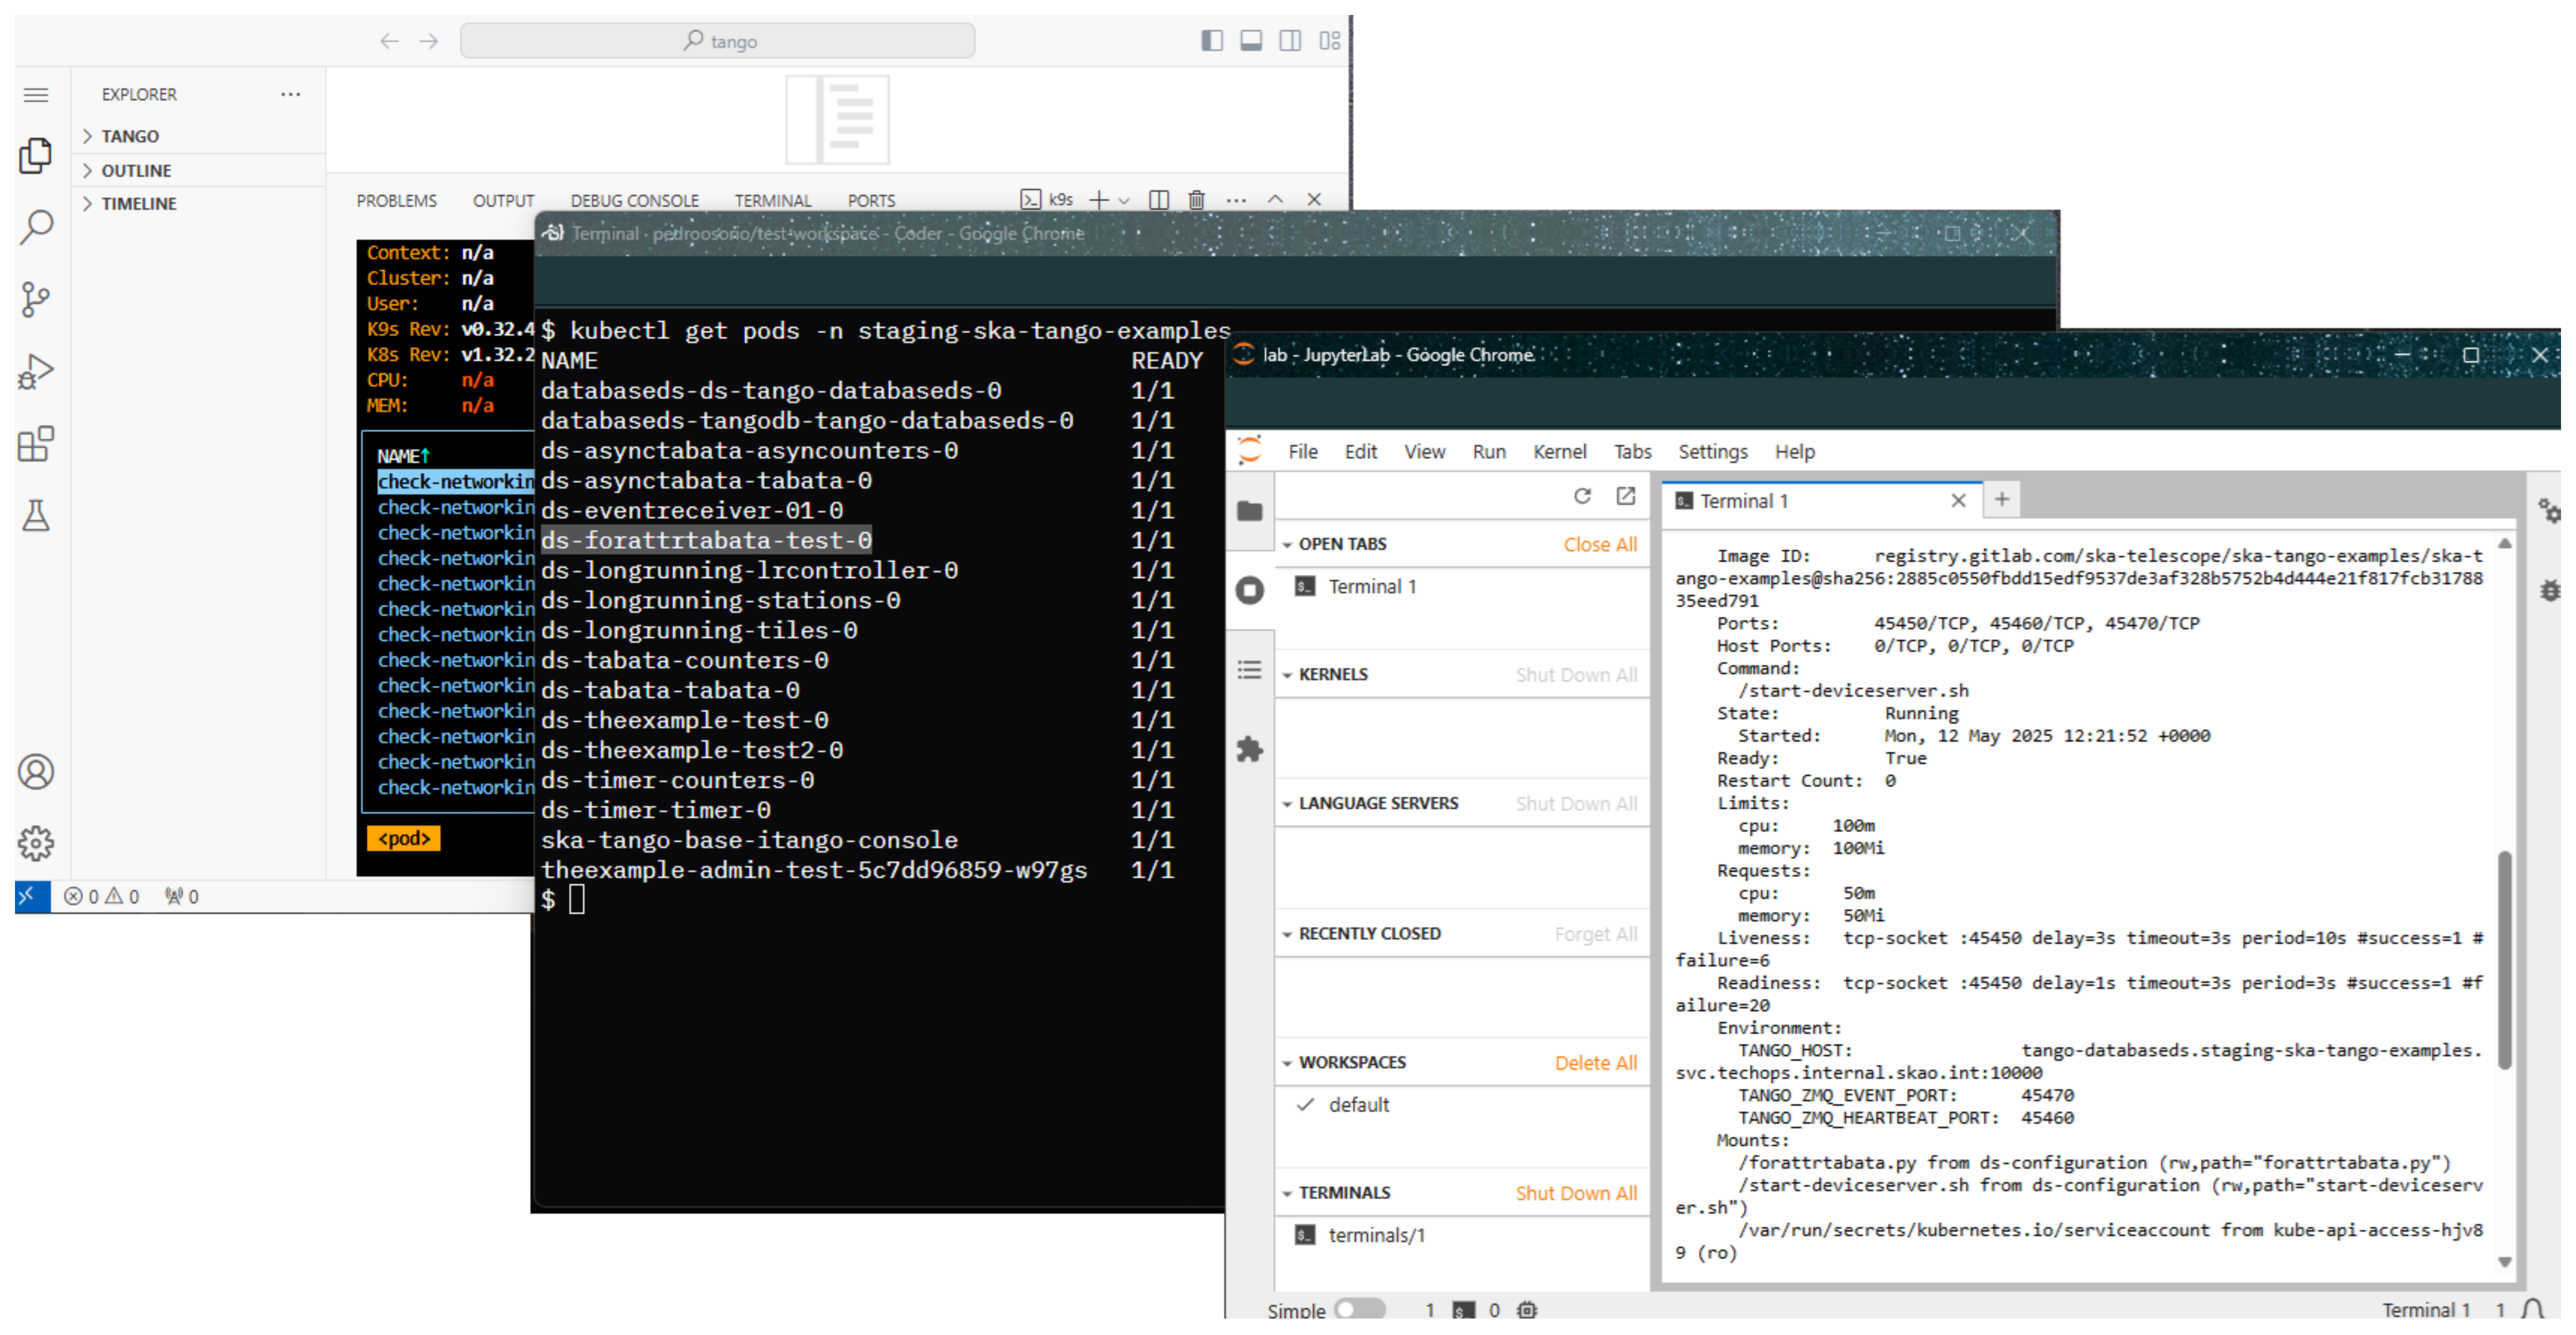This screenshot has height=1335, width=2576.
Task: Select ds-forattrtabata-test-0 in the Coder terminal
Action: tap(706, 541)
